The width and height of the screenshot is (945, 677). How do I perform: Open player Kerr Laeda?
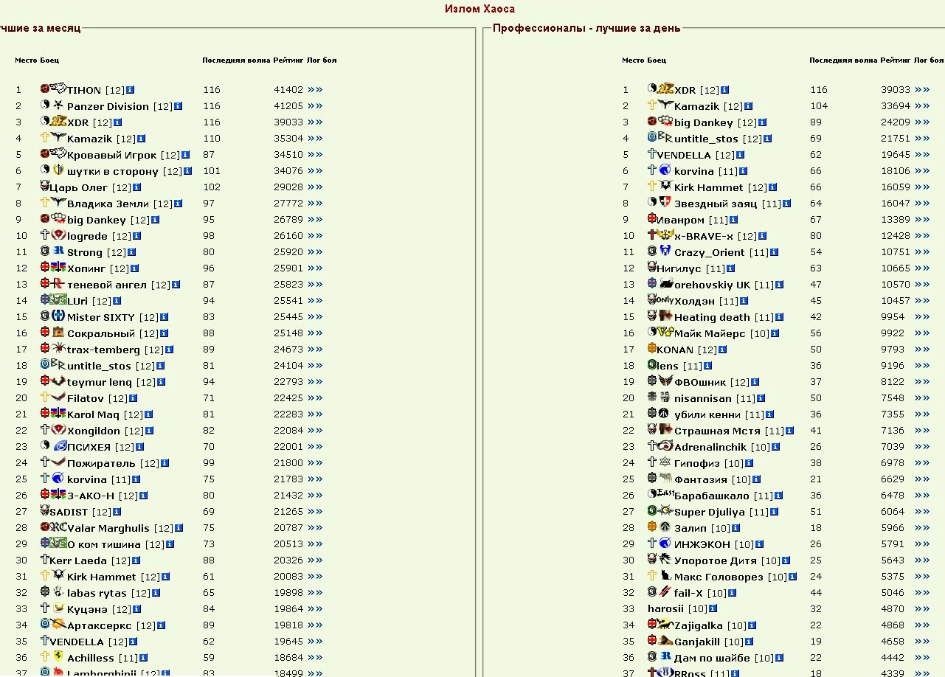[x=78, y=560]
